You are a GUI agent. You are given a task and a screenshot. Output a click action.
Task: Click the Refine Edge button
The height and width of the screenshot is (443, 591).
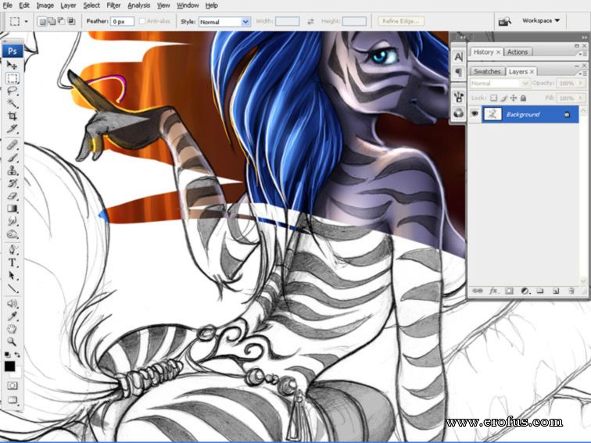pyautogui.click(x=401, y=21)
